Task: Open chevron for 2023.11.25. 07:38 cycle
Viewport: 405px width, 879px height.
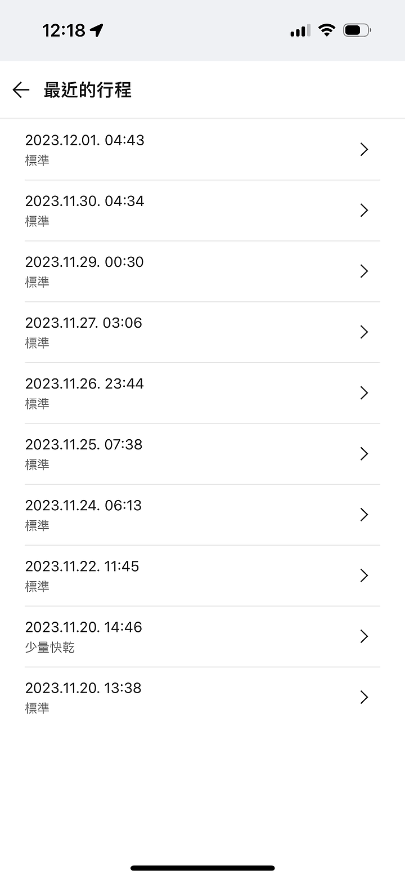Action: coord(364,453)
